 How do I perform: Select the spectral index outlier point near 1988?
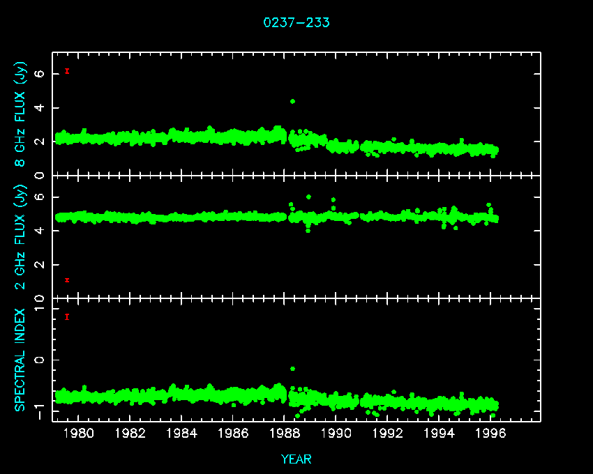(293, 368)
